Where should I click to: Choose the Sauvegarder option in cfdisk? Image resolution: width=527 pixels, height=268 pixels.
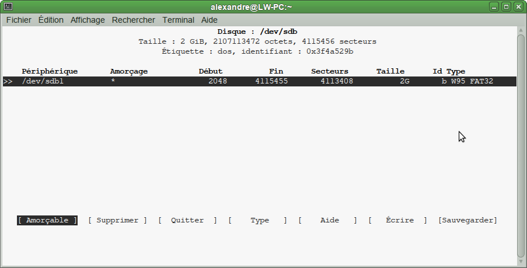(467, 220)
